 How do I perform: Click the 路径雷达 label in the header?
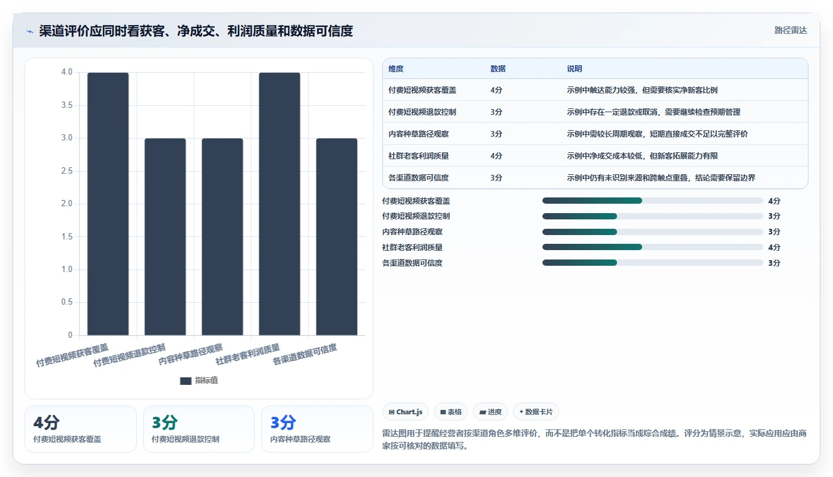coord(790,30)
